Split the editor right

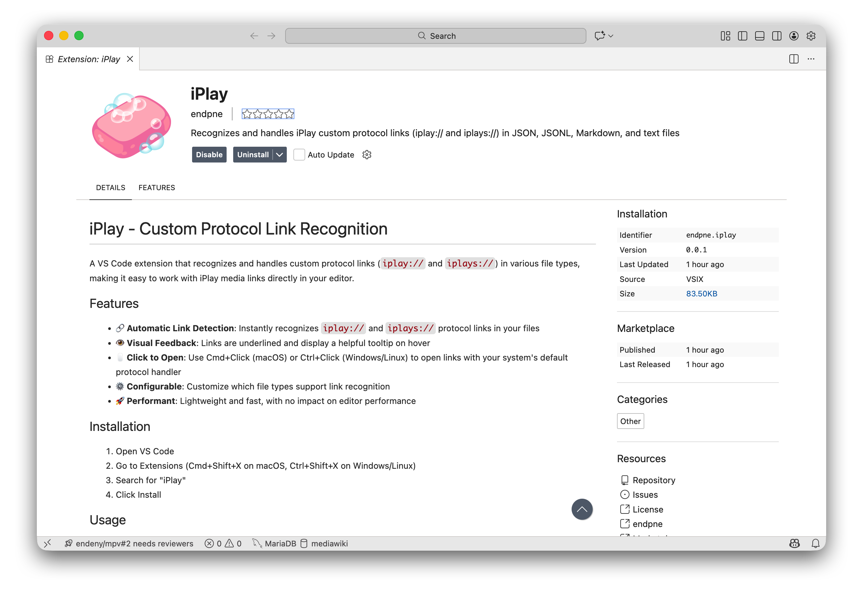794,59
